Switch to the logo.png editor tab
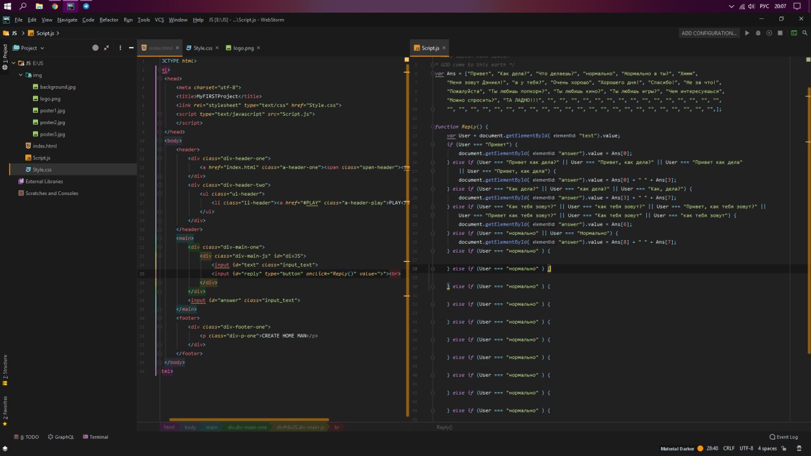This screenshot has width=811, height=456. tap(243, 48)
